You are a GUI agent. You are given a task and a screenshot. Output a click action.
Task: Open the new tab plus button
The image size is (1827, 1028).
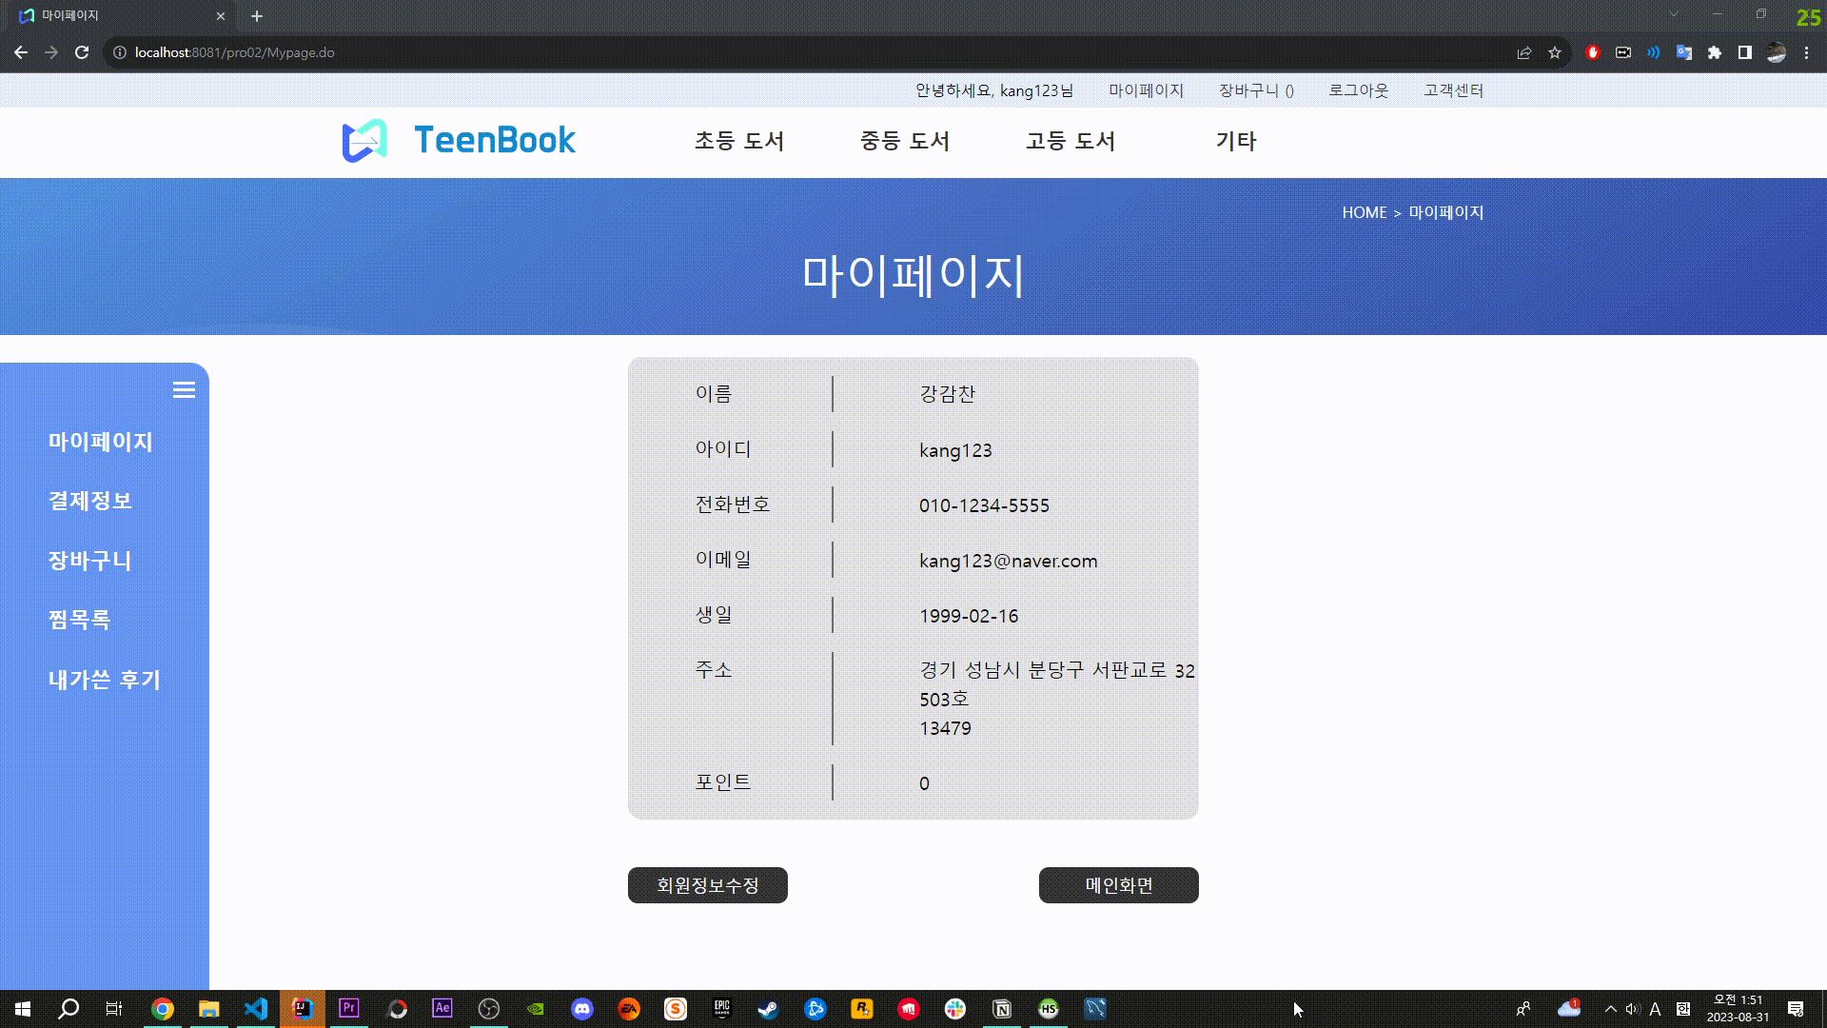click(x=257, y=16)
